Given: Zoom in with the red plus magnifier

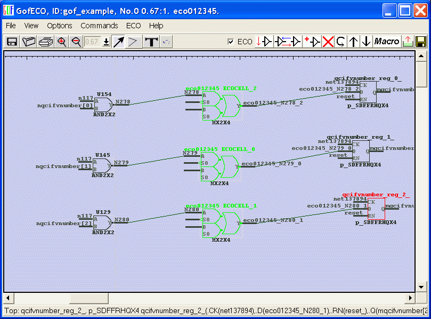Looking at the screenshot, I should click(x=62, y=42).
